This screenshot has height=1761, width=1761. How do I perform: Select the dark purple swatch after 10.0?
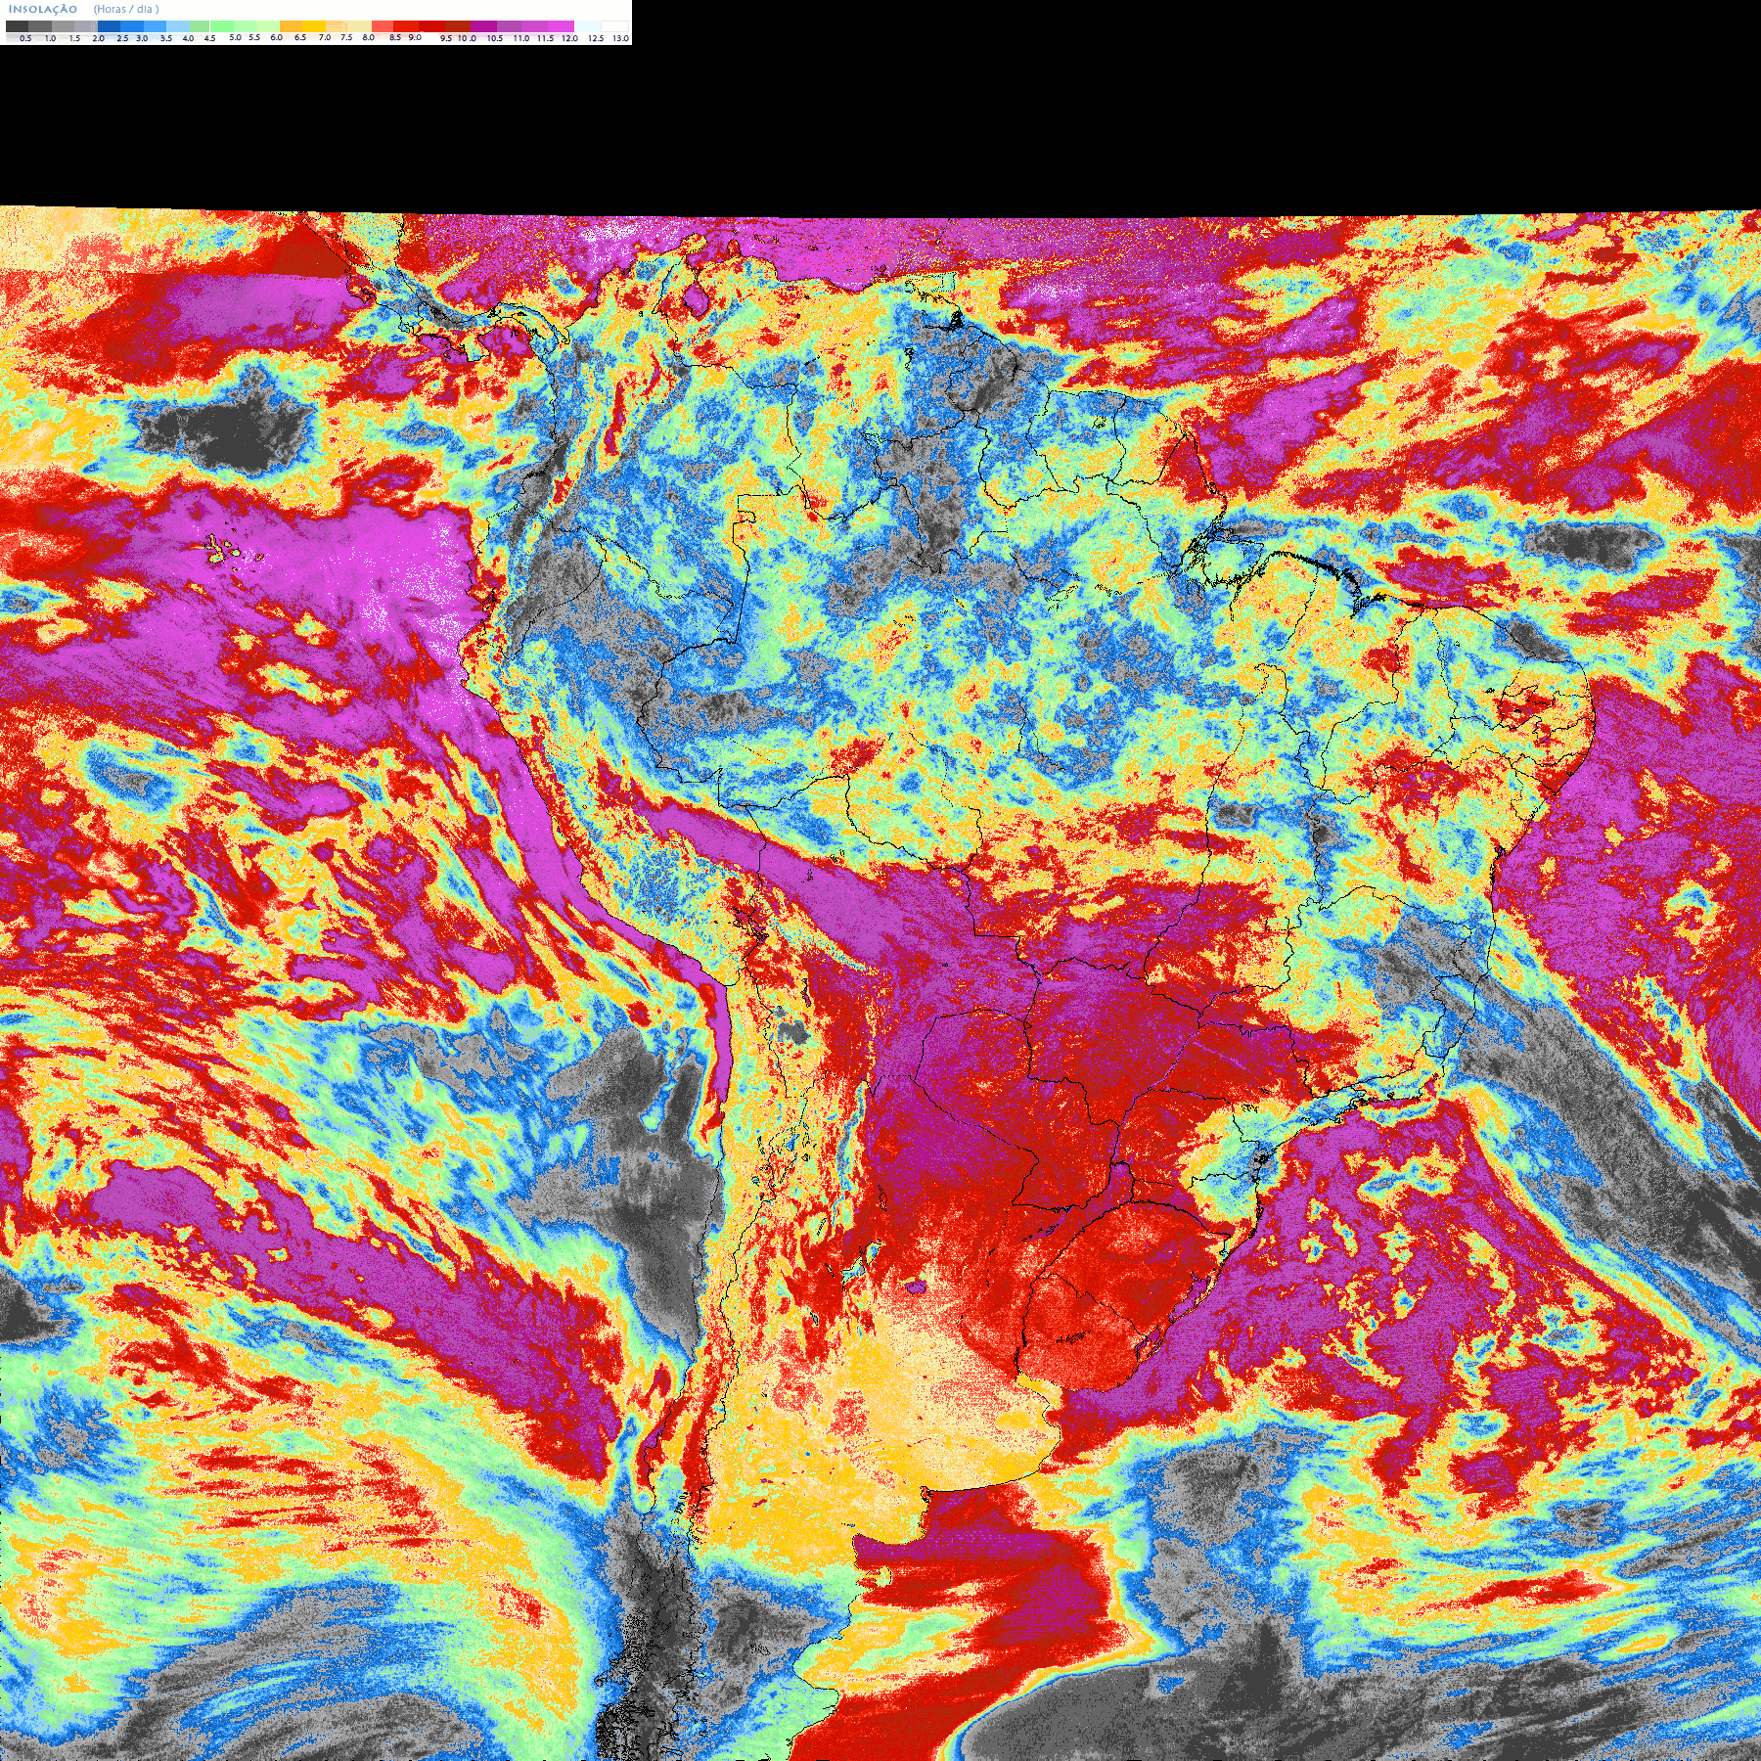pyautogui.click(x=483, y=26)
